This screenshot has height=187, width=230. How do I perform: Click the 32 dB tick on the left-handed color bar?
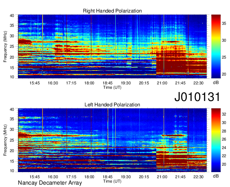coord(224,114)
